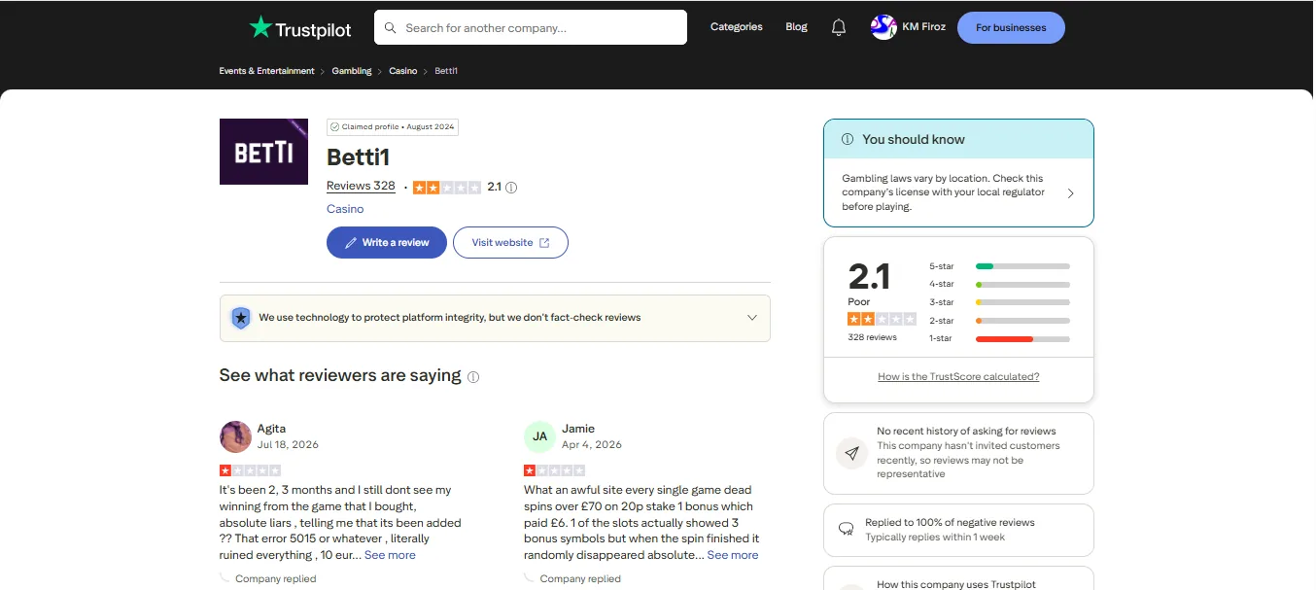This screenshot has width=1316, height=590.
Task: Click the Casino category link under Betti1
Action: click(345, 209)
